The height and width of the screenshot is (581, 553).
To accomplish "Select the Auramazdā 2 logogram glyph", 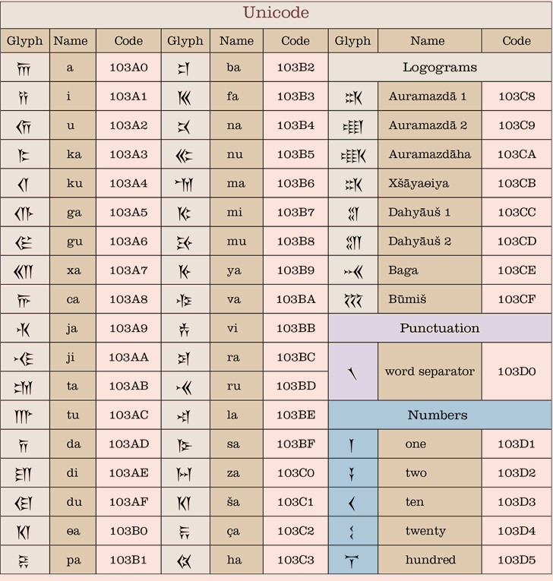I will click(x=352, y=125).
